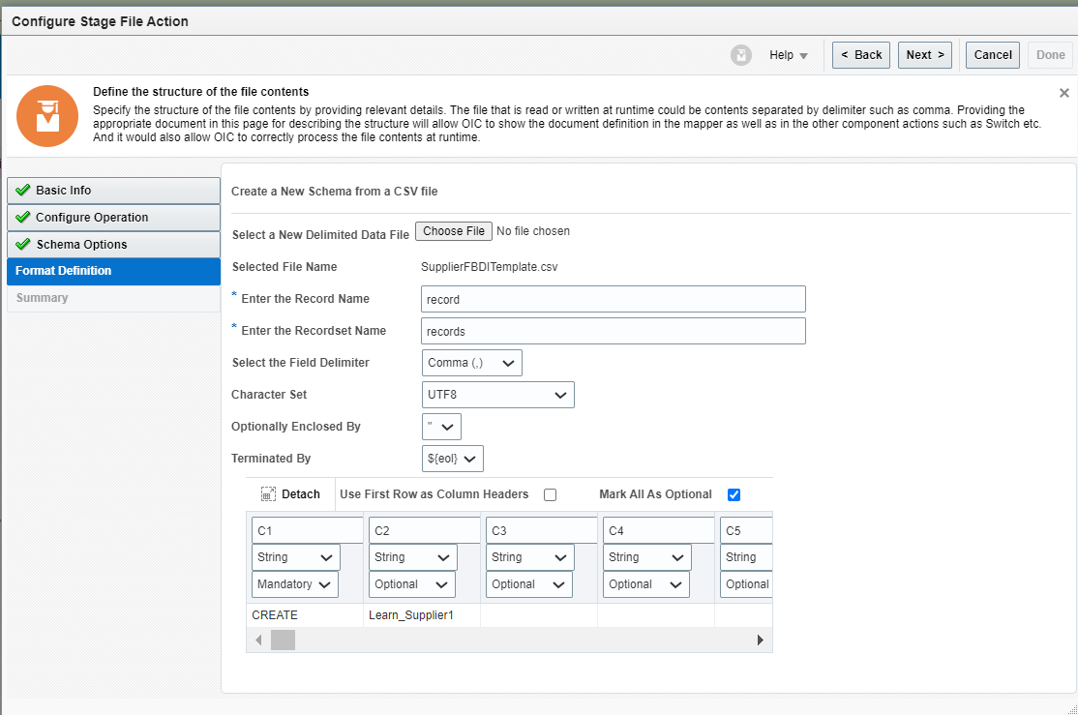Change the C1 Mandatory dropdown
Viewport: 1078px width, 715px height.
pyautogui.click(x=294, y=583)
